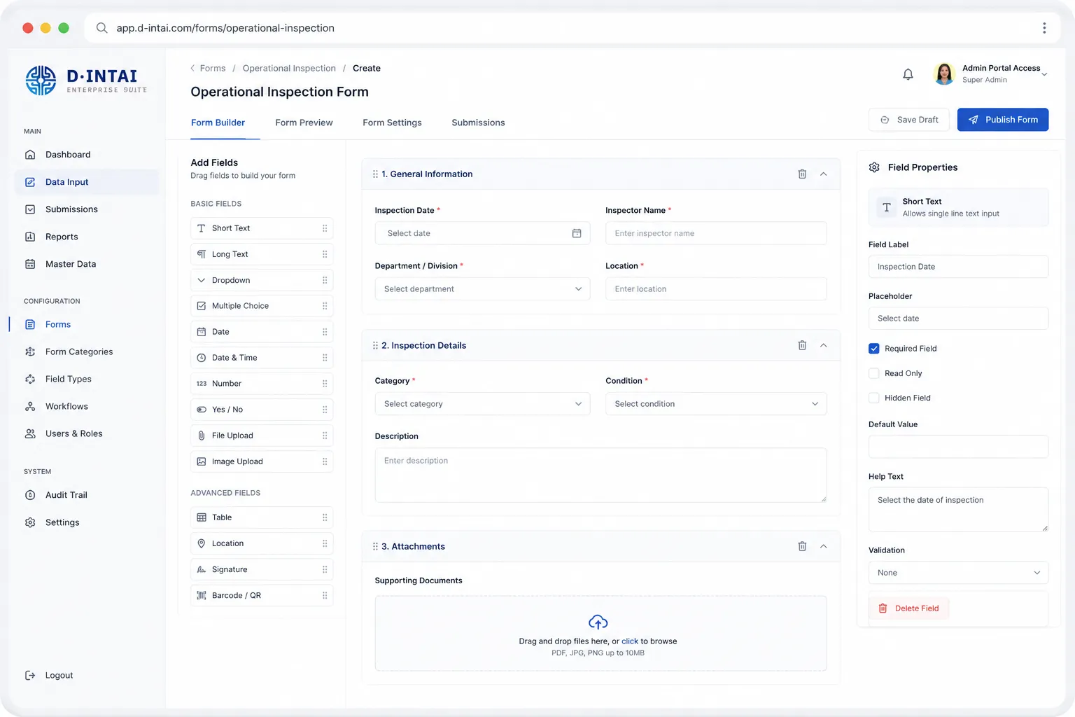Click the address bar search icon
The height and width of the screenshot is (717, 1075).
(101, 28)
